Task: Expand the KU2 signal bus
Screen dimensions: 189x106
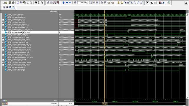Action: click(x=3, y=22)
